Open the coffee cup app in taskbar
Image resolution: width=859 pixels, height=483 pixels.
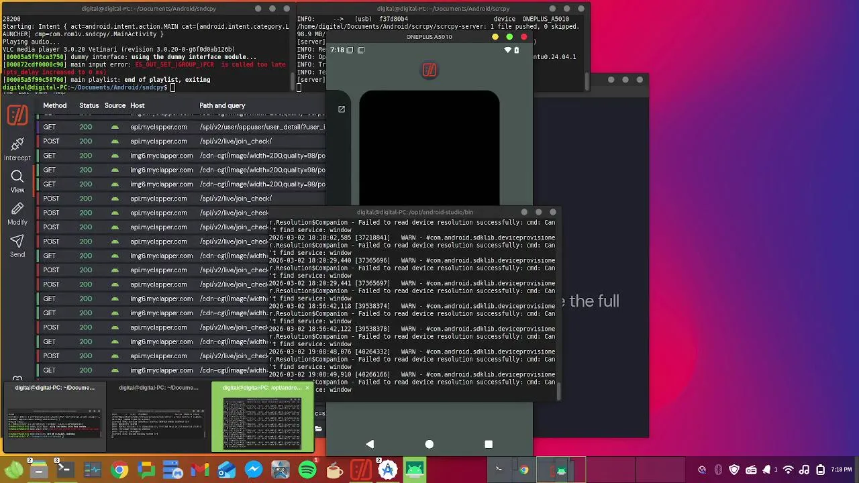tap(334, 470)
